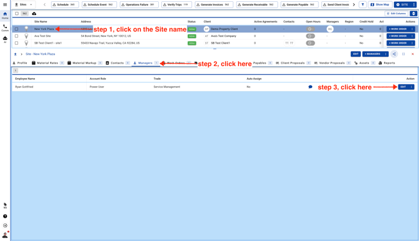419x241 pixels.
Task: Toggle Open Hours for New York Plaza
Action: click(310, 29)
